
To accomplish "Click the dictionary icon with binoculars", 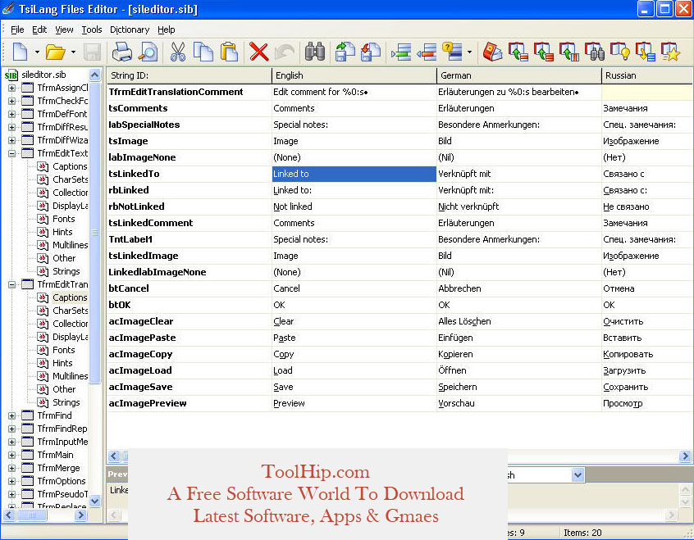I will click(x=595, y=52).
